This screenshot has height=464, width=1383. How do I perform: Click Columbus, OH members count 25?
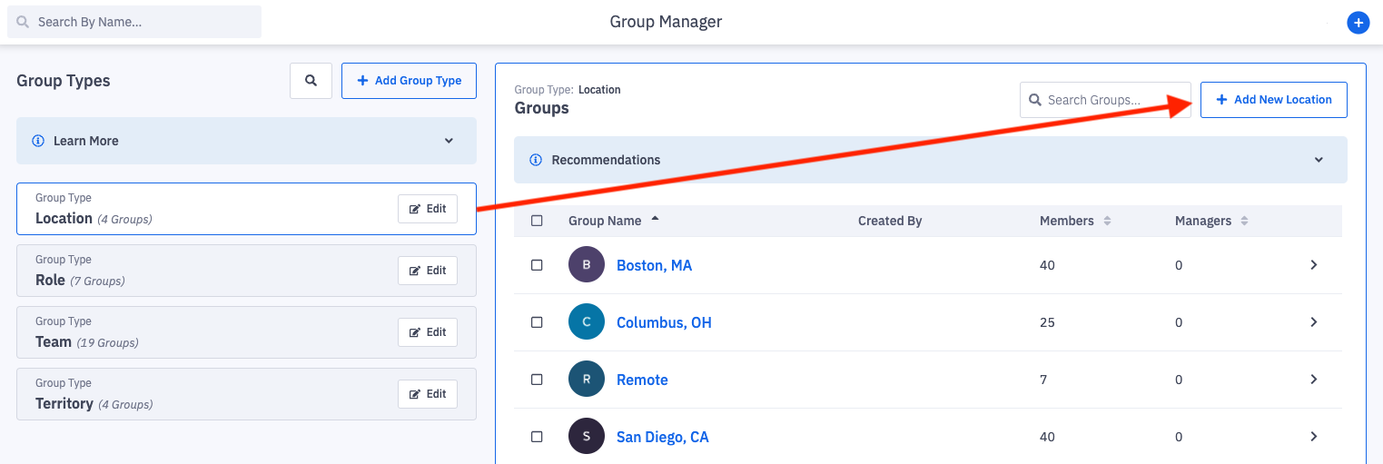coord(1047,322)
